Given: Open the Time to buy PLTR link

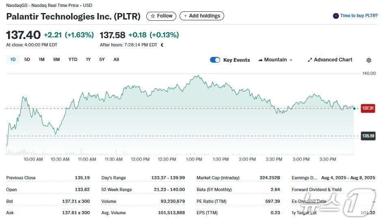Looking at the screenshot, I should pos(359,16).
